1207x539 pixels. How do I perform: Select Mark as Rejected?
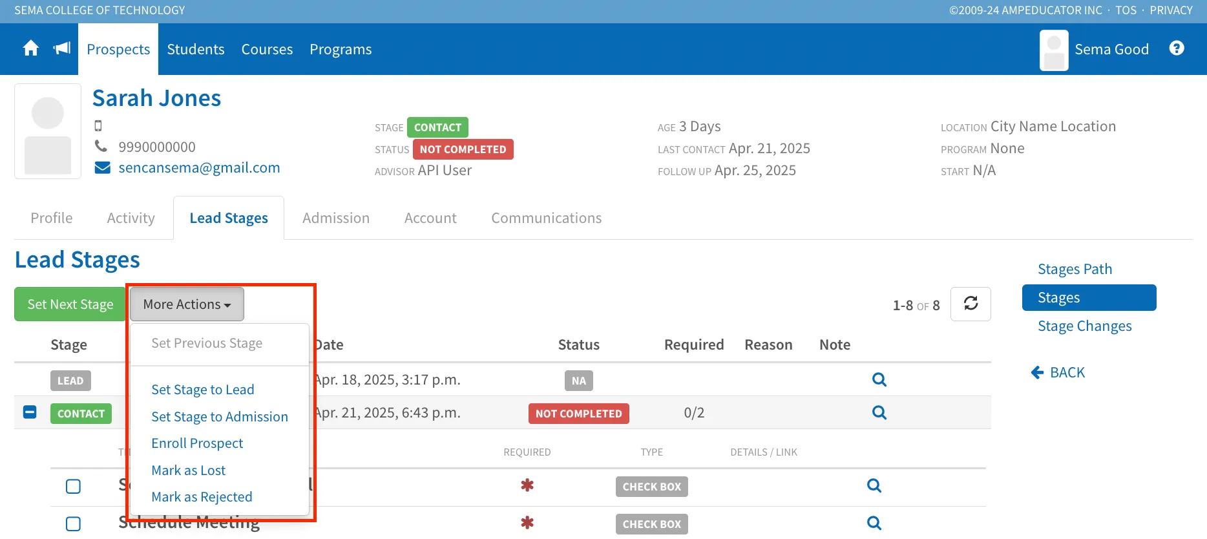pyautogui.click(x=202, y=497)
